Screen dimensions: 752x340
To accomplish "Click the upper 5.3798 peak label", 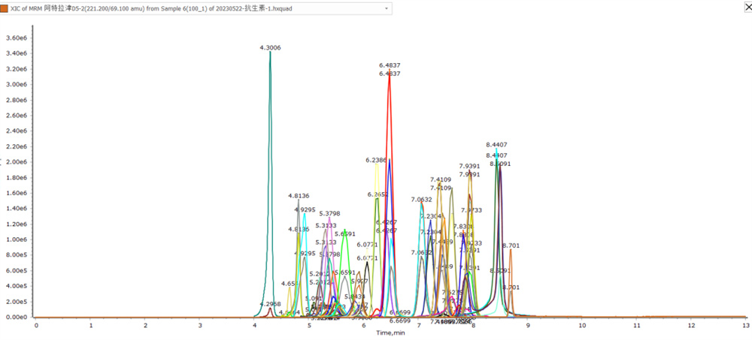I will 329,214.
